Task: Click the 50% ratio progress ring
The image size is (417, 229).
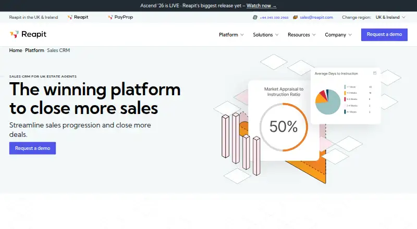Action: 284,127
